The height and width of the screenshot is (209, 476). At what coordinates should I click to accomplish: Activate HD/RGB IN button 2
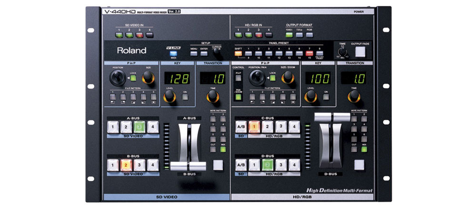[248, 35]
